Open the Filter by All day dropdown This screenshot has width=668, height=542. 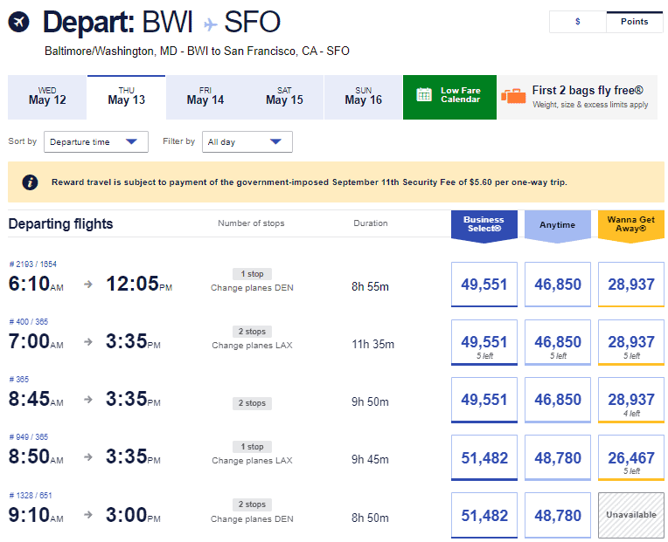(247, 141)
